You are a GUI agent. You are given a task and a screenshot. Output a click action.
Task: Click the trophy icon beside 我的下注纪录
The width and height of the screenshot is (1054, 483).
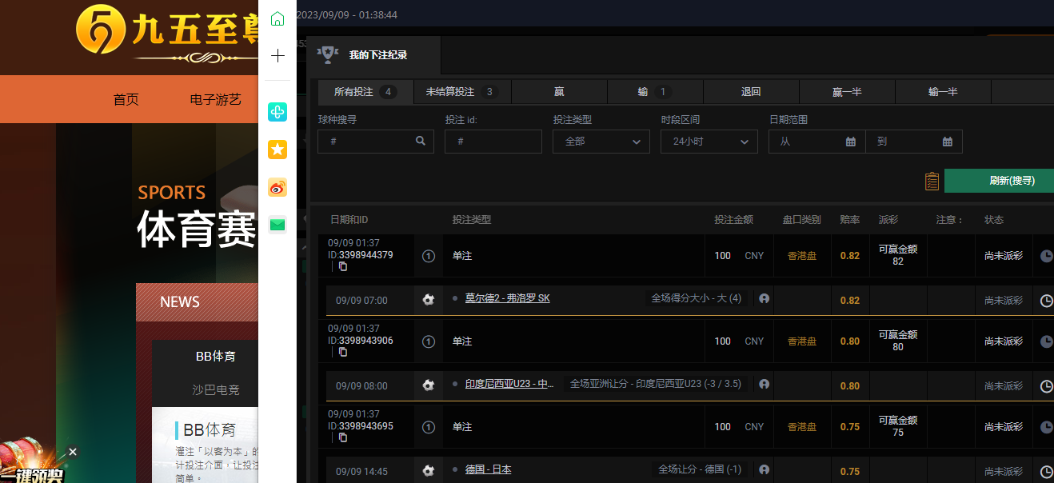pos(326,54)
